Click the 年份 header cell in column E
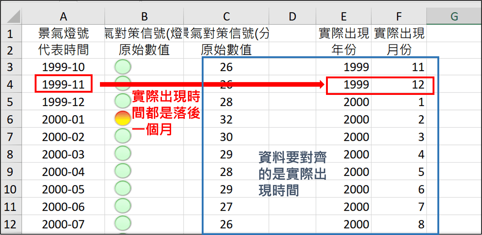 (343, 50)
